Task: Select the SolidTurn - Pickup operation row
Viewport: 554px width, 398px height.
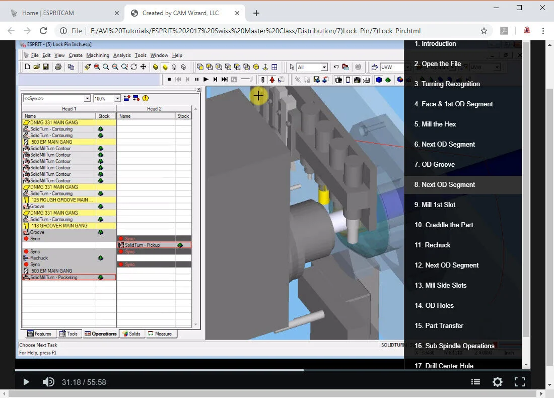Action: [x=154, y=245]
